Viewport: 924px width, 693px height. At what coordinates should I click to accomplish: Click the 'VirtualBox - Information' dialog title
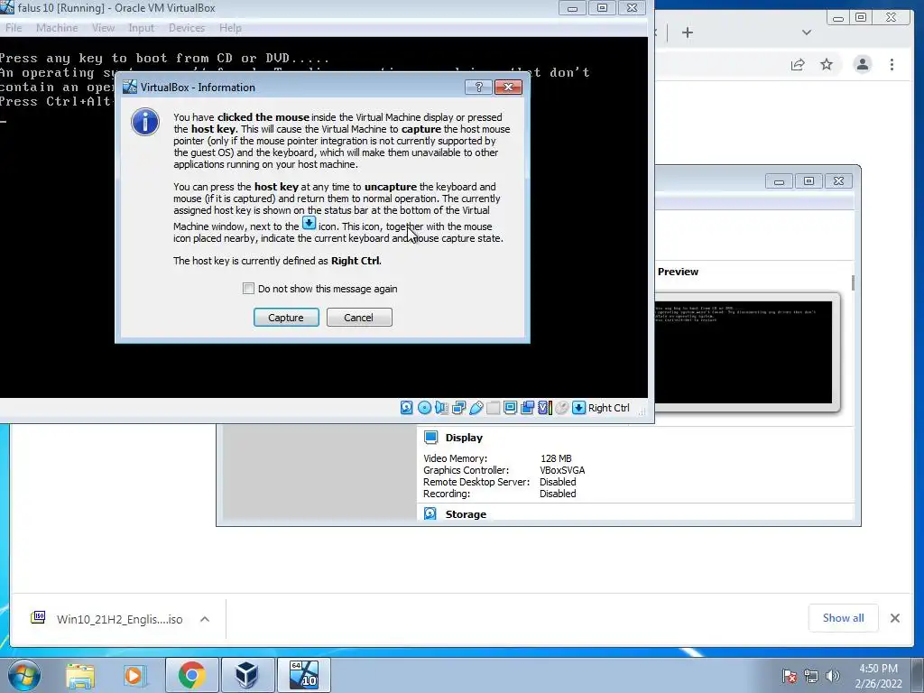click(198, 88)
